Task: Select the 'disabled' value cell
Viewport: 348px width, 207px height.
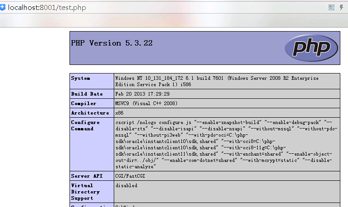Action: tap(227, 192)
